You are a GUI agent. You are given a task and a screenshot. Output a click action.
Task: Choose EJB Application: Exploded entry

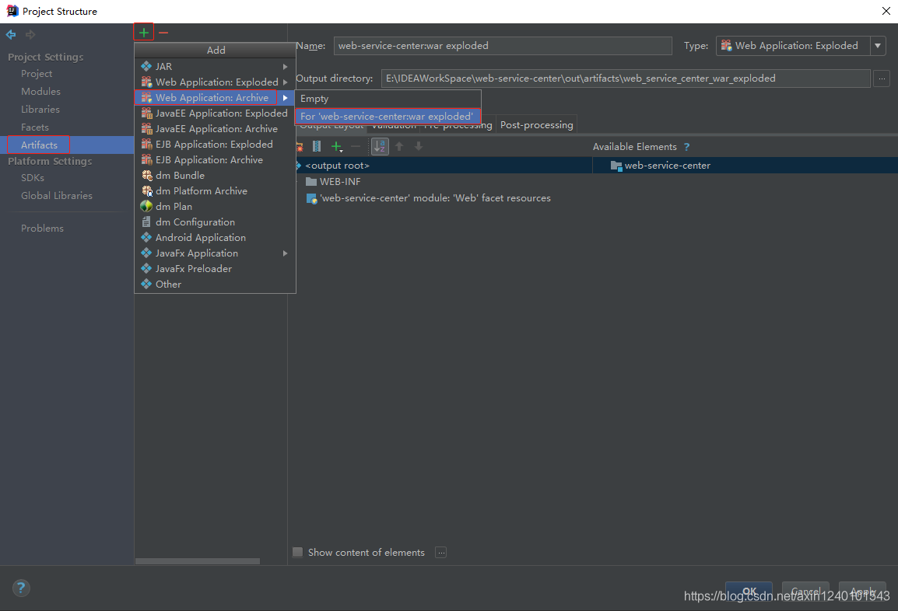(215, 144)
